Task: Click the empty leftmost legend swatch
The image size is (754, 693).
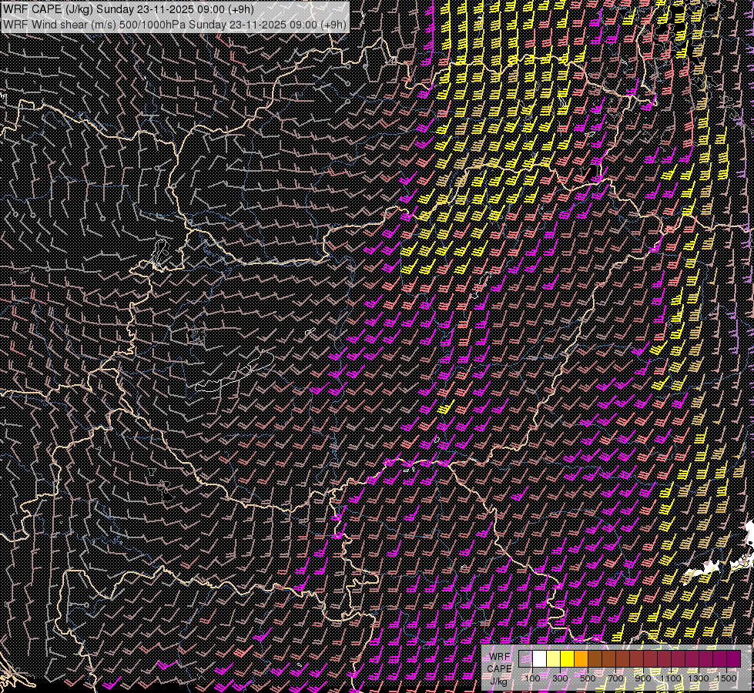Action: pyautogui.click(x=526, y=658)
